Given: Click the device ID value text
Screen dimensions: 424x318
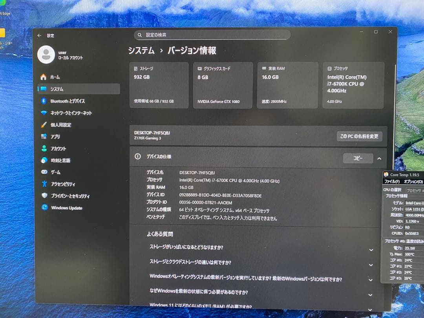Looking at the screenshot, I should pyautogui.click(x=220, y=195).
